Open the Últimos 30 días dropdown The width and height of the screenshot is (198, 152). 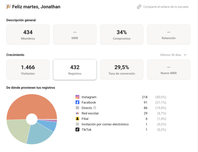click(173, 55)
